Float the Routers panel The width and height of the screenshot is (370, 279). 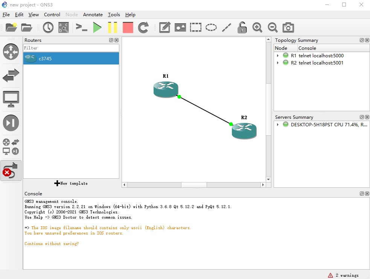(x=111, y=40)
